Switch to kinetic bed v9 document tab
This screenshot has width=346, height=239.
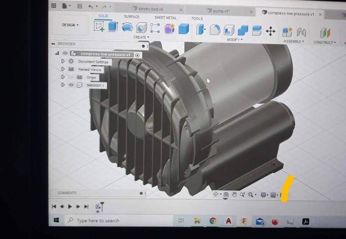tap(150, 9)
